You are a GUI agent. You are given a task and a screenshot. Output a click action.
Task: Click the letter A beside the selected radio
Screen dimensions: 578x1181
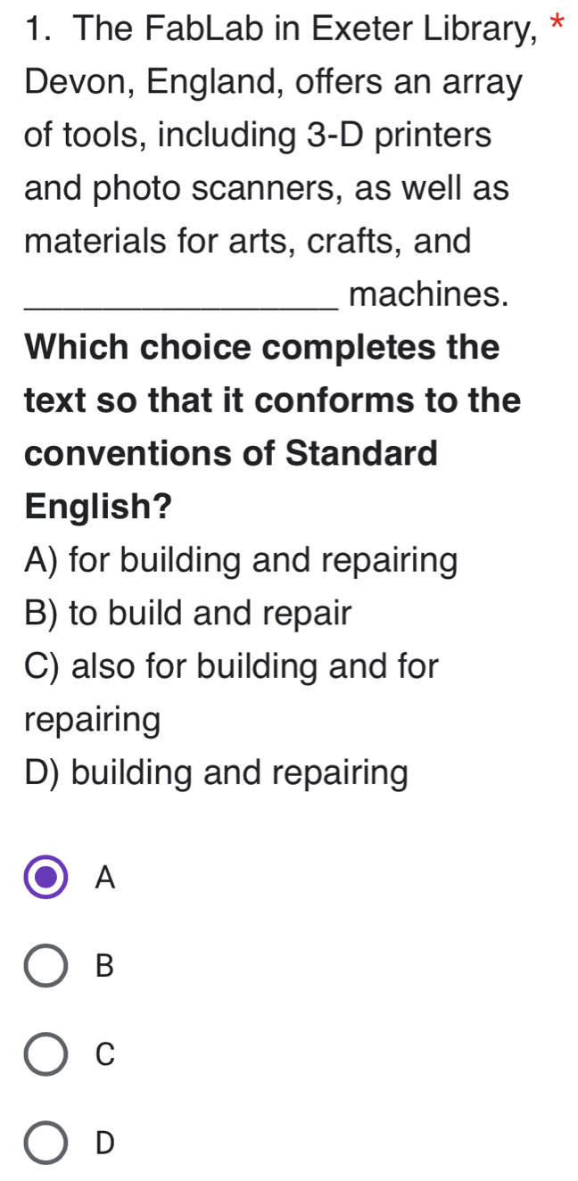pyautogui.click(x=104, y=879)
